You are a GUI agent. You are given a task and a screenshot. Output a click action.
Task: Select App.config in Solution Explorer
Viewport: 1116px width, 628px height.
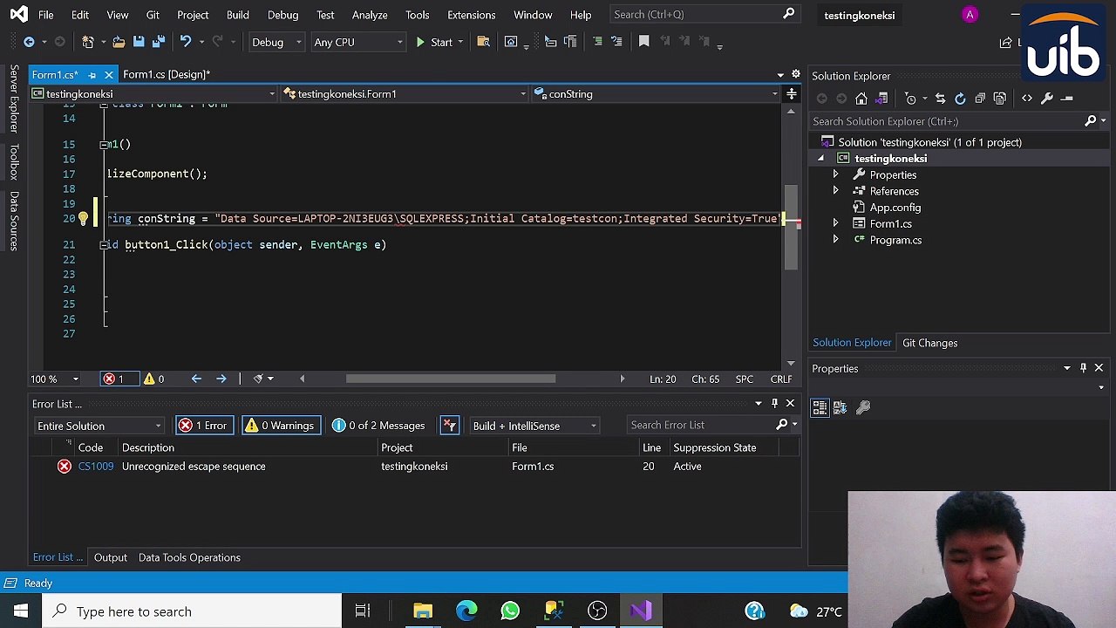(x=895, y=208)
